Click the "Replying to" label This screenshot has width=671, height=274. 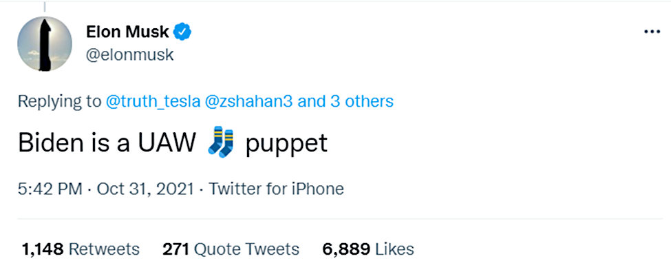coord(59,102)
